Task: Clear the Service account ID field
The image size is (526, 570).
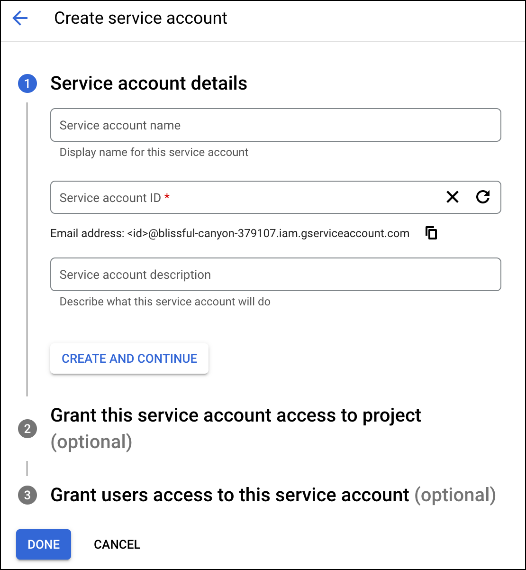Action: [453, 197]
